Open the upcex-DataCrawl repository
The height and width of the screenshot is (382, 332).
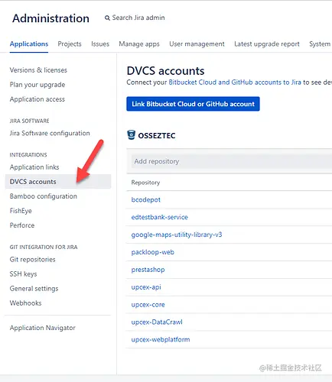pos(157,322)
